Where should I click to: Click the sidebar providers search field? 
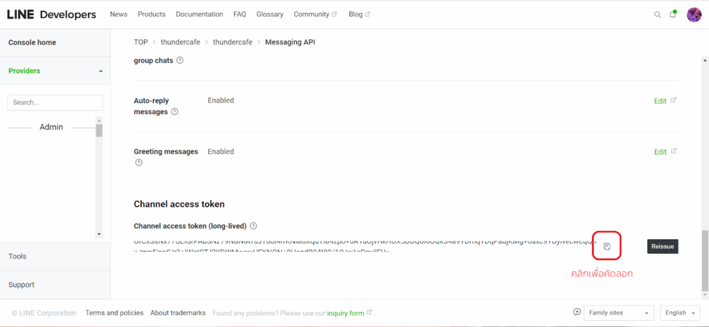pyautogui.click(x=55, y=102)
